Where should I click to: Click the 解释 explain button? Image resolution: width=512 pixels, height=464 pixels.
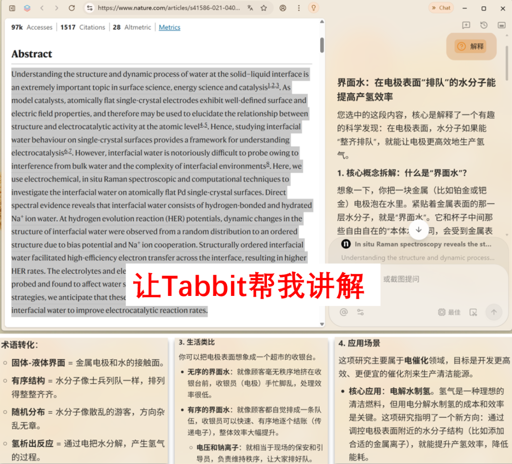[471, 46]
